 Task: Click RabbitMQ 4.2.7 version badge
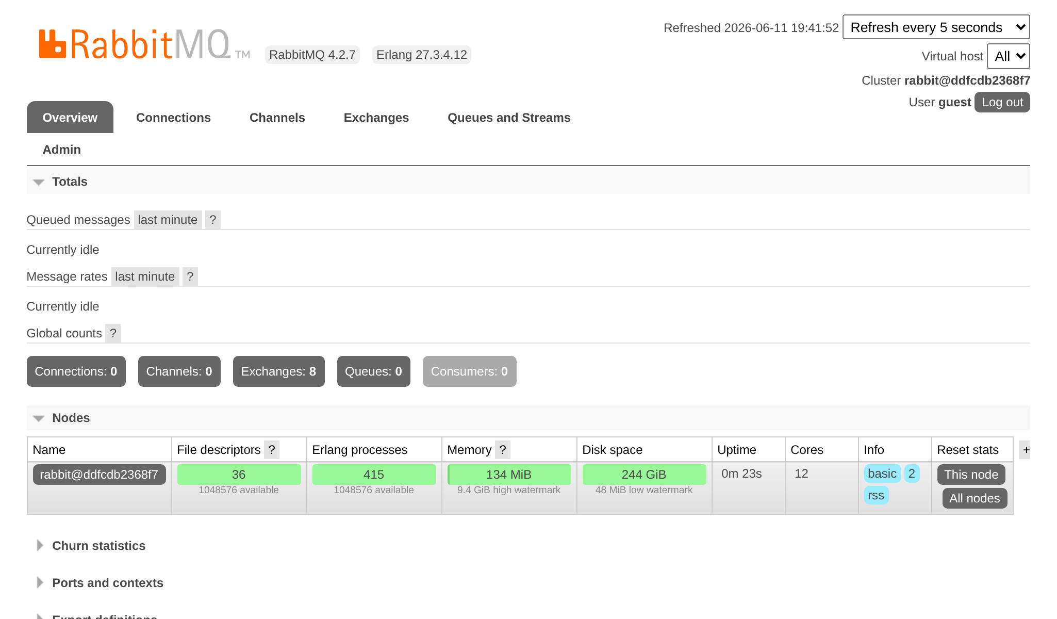[312, 55]
